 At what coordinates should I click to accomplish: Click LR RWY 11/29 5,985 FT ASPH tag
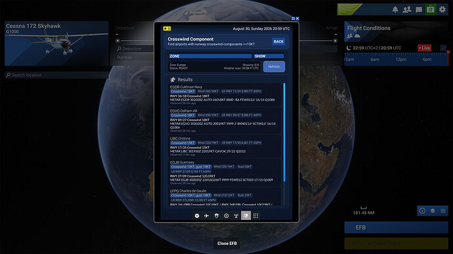coord(241,91)
